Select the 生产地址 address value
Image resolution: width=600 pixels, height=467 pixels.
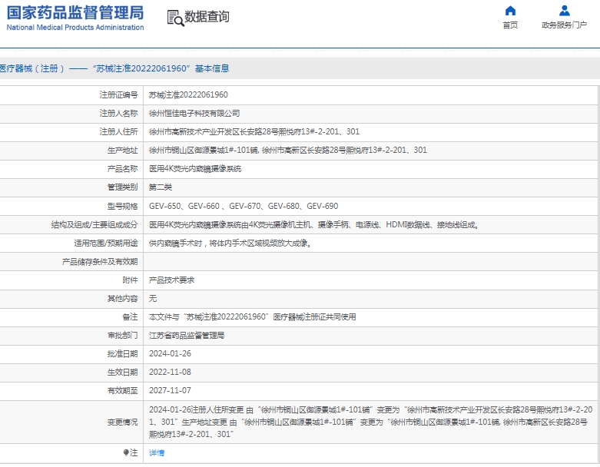pyautogui.click(x=288, y=150)
